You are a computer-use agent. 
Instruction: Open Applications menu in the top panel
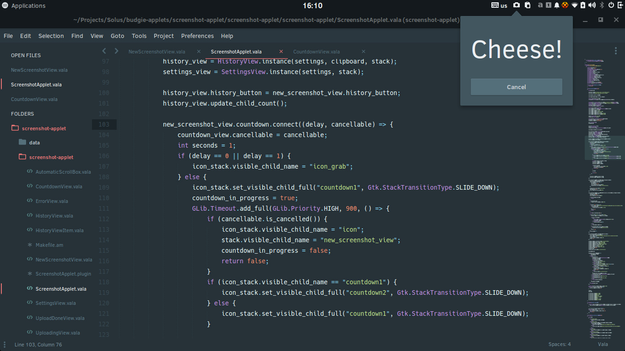24,5
